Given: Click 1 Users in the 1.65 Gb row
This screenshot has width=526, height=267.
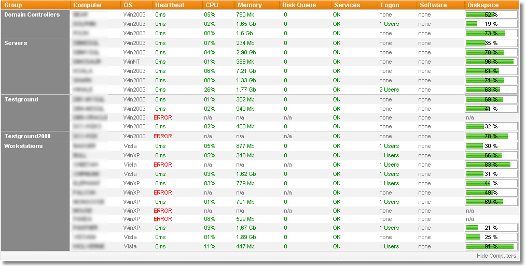Looking at the screenshot, I should pos(389,24).
